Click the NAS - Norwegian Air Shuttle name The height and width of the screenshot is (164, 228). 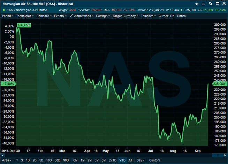tap(27, 10)
